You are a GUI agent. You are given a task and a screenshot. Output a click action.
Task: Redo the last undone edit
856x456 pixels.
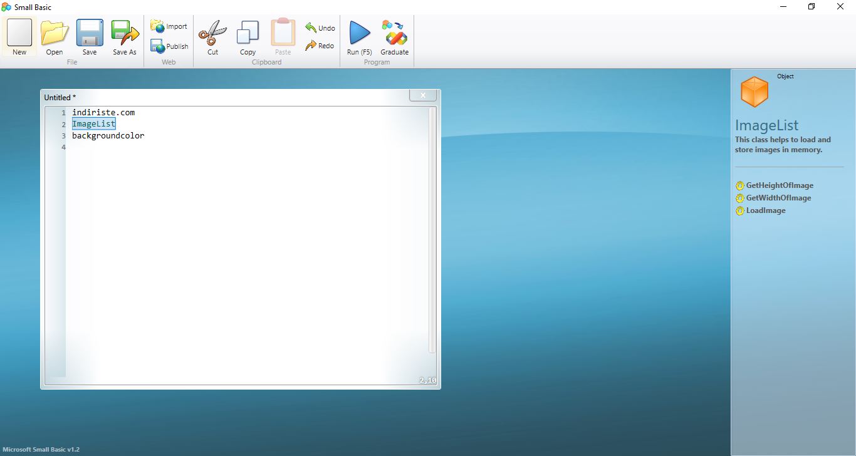coord(320,46)
